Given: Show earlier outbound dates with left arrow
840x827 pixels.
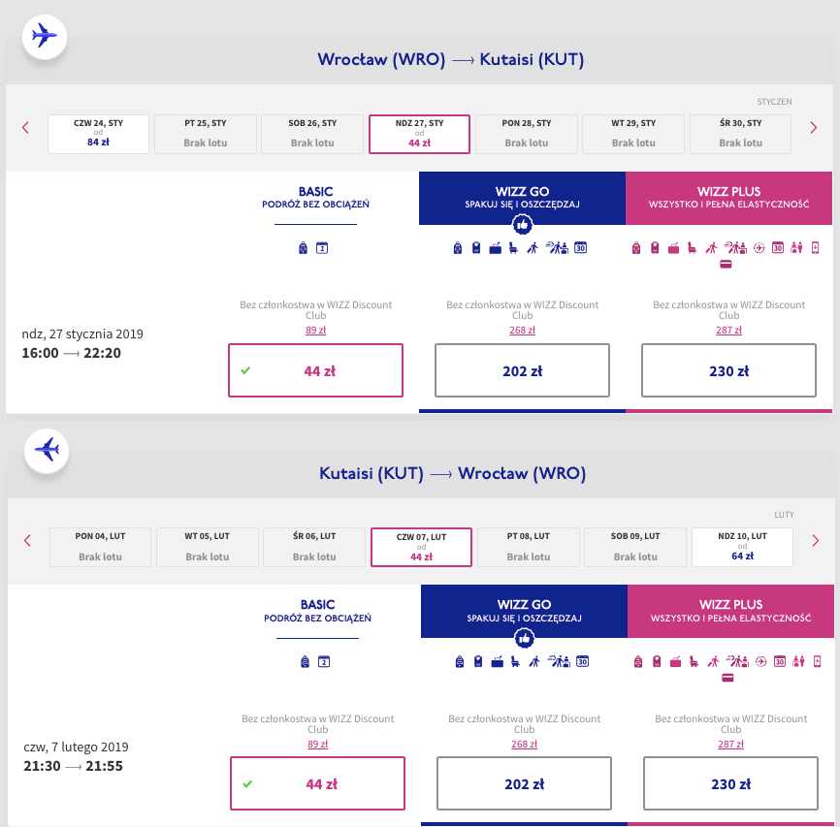Looking at the screenshot, I should click(x=26, y=127).
